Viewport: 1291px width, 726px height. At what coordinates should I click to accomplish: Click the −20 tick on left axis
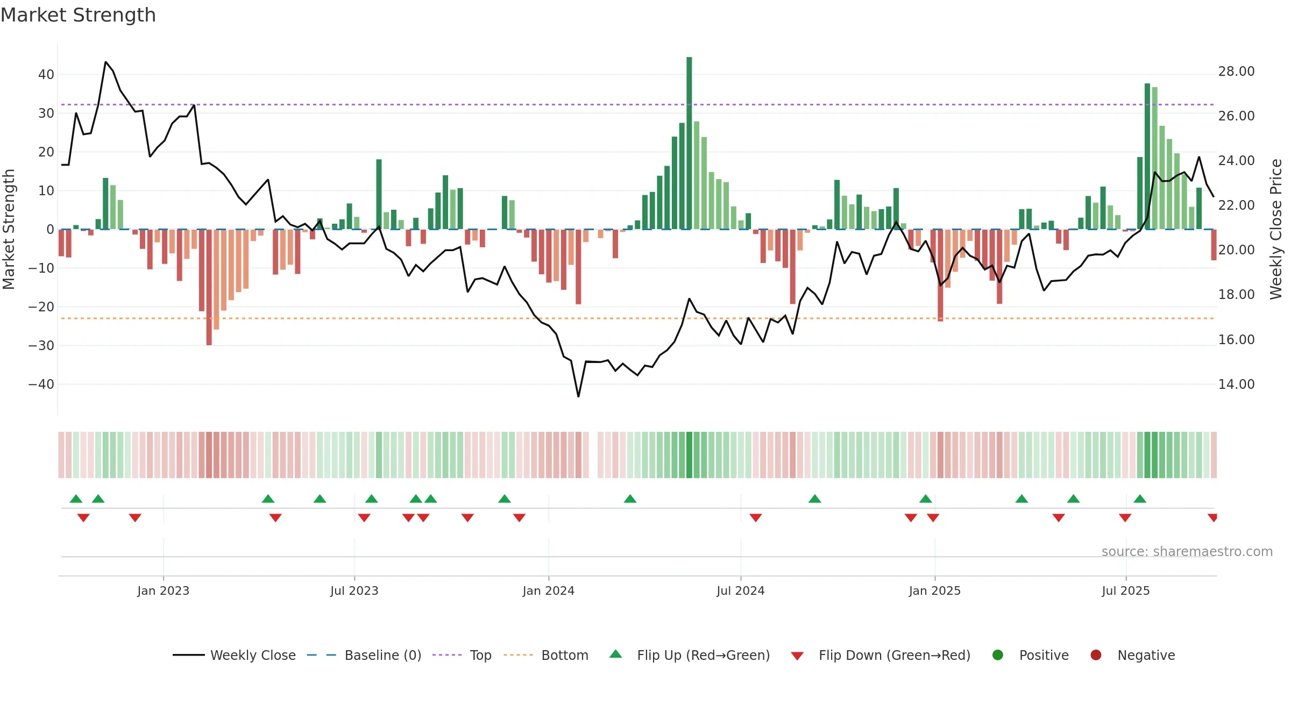point(41,307)
